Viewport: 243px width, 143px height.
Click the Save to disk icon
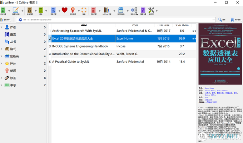click(x=120, y=10)
